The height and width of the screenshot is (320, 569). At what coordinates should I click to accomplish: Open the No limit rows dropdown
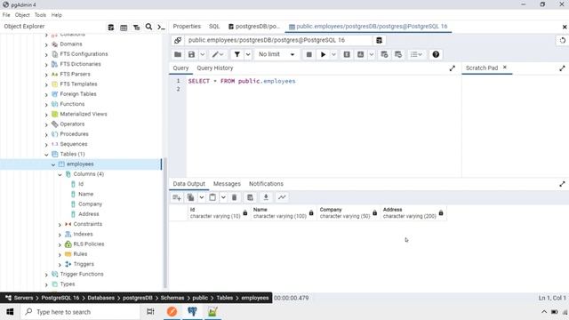[x=276, y=54]
